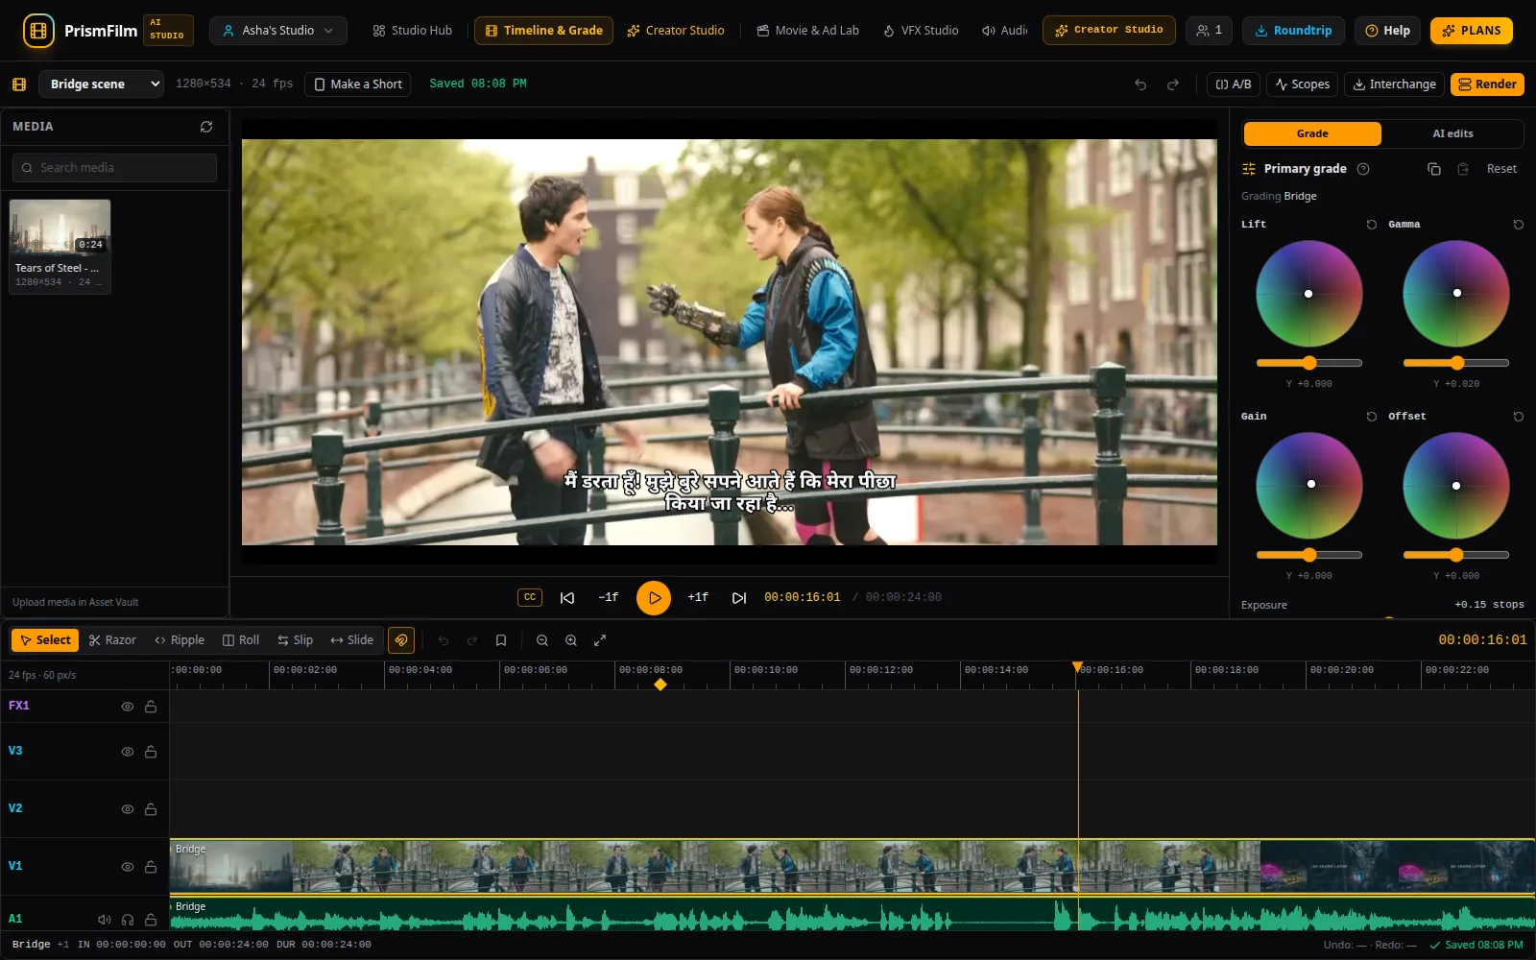Zoom out the timeline
The height and width of the screenshot is (960, 1536).
(542, 640)
